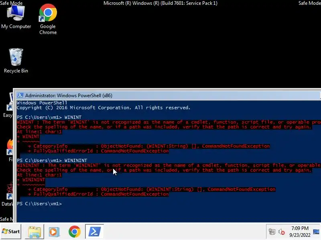The image size is (321, 240).
Task: Click the '+ WINININT' error line
Action: point(31,180)
